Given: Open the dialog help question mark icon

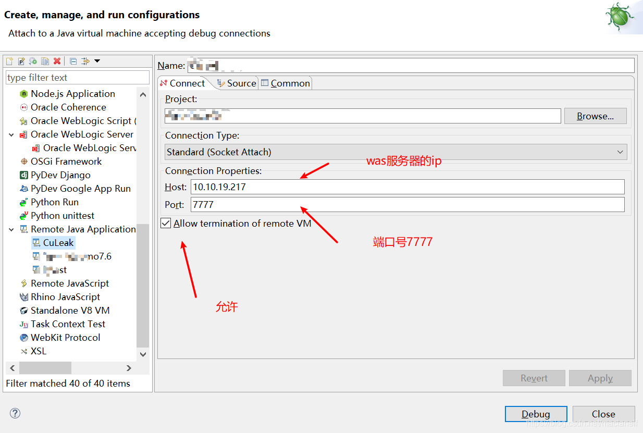Looking at the screenshot, I should click(15, 413).
